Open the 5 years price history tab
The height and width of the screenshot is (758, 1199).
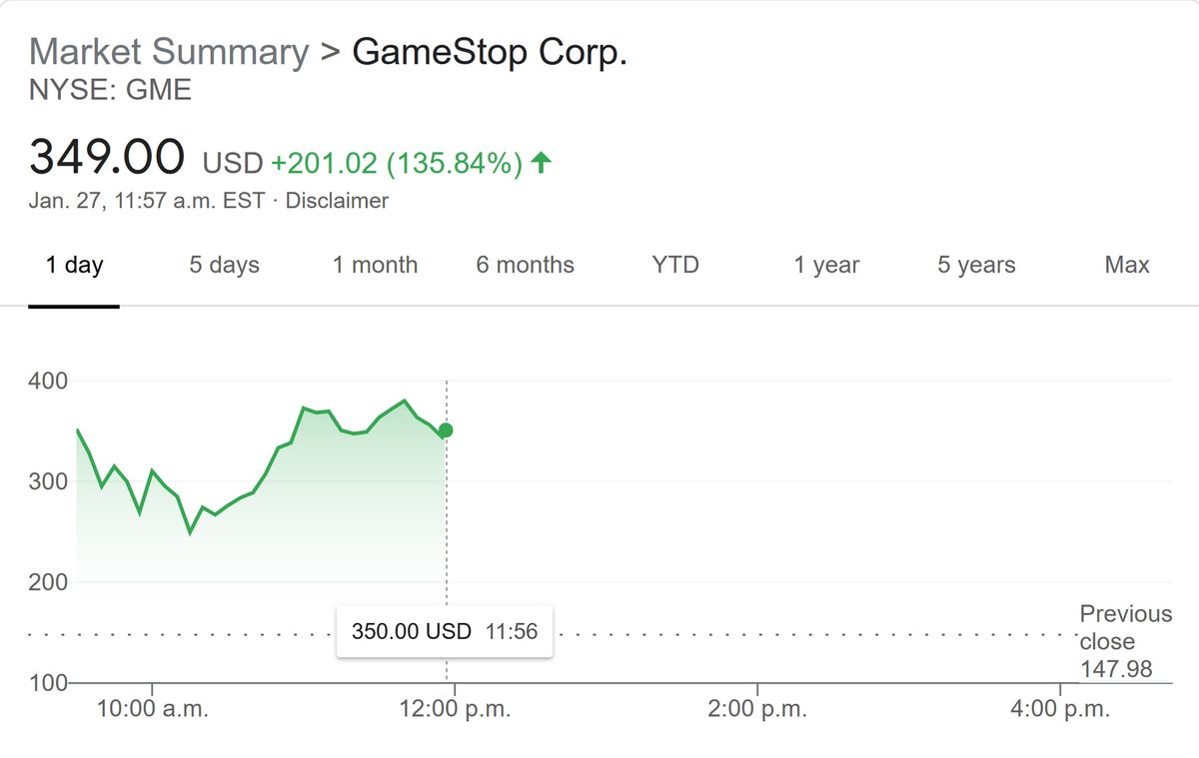[x=974, y=265]
